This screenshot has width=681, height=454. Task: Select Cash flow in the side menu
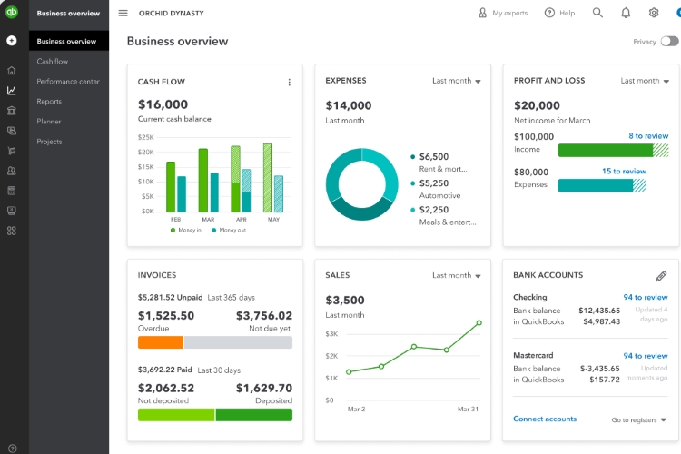click(x=53, y=62)
